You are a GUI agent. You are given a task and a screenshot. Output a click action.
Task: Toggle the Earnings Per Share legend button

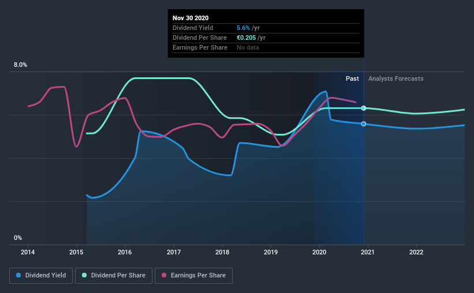193,276
